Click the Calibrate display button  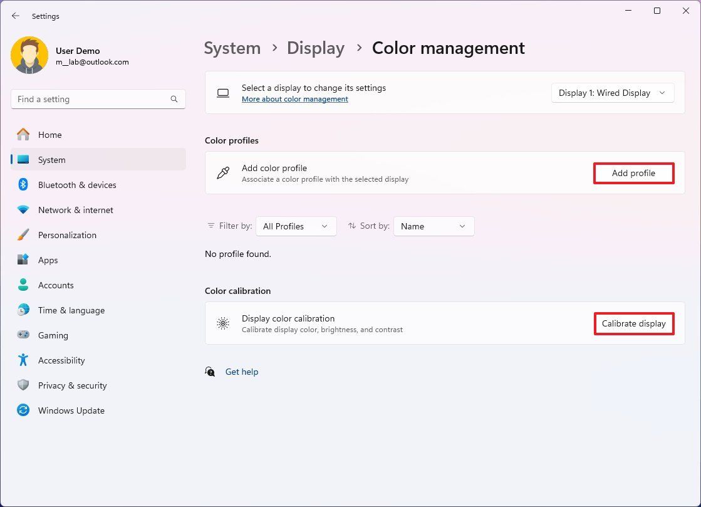633,323
